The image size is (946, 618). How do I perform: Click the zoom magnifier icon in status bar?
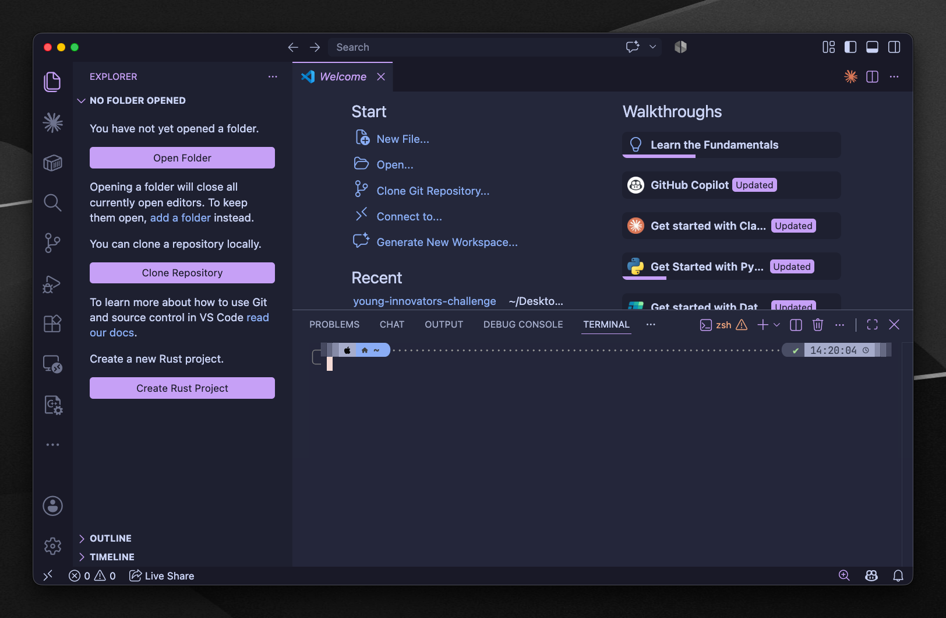pyautogui.click(x=844, y=576)
